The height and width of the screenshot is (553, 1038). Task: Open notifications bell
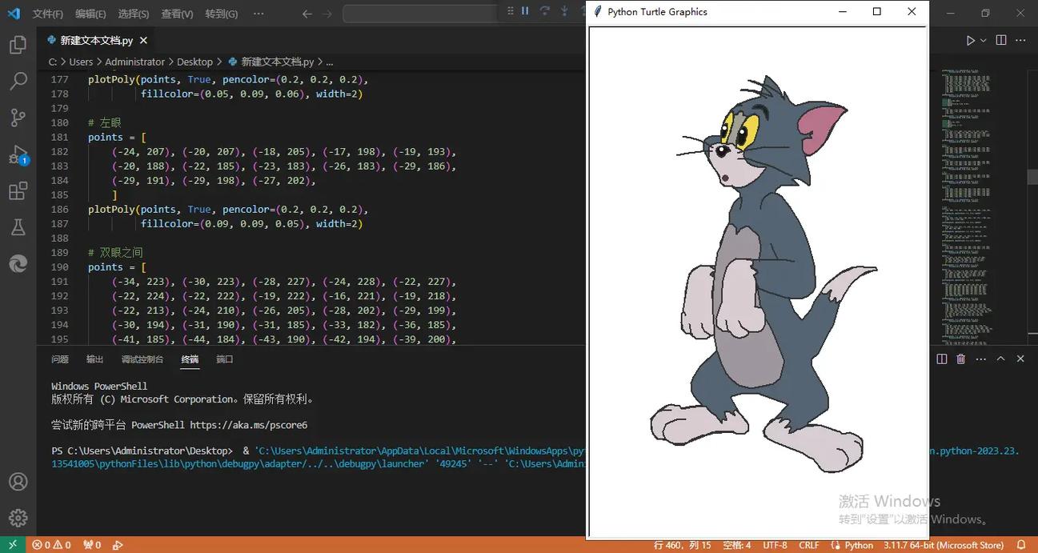click(x=1021, y=545)
